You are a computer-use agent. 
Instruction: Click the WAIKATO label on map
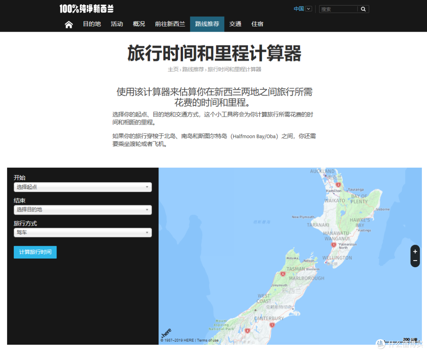pyautogui.click(x=335, y=200)
